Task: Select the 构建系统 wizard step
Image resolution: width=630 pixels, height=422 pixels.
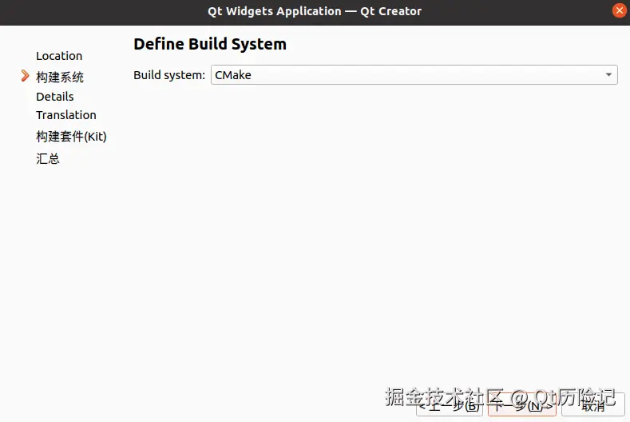Action: pyautogui.click(x=59, y=77)
